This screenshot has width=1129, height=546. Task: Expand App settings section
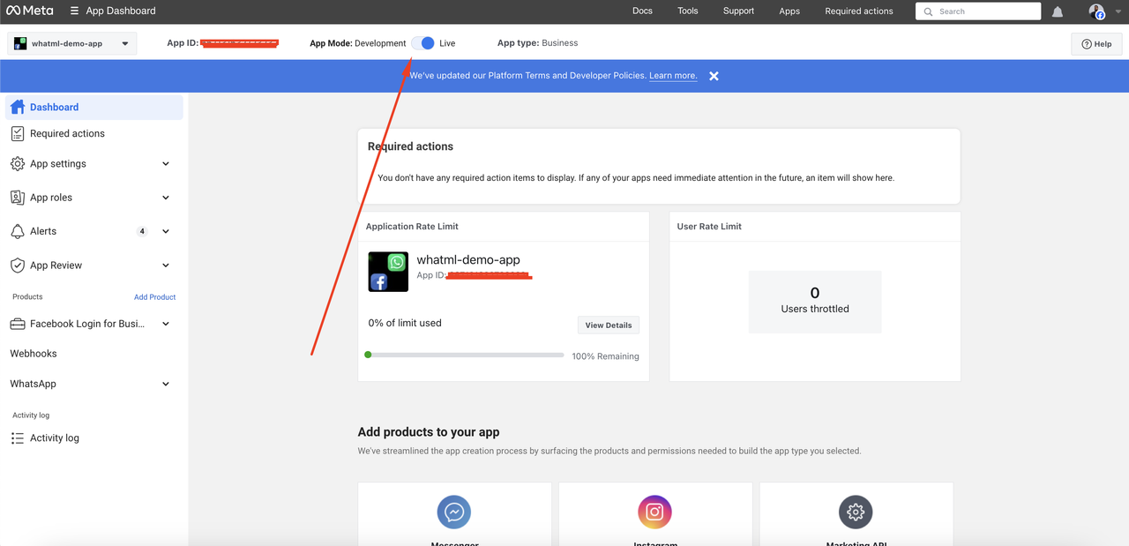(166, 164)
